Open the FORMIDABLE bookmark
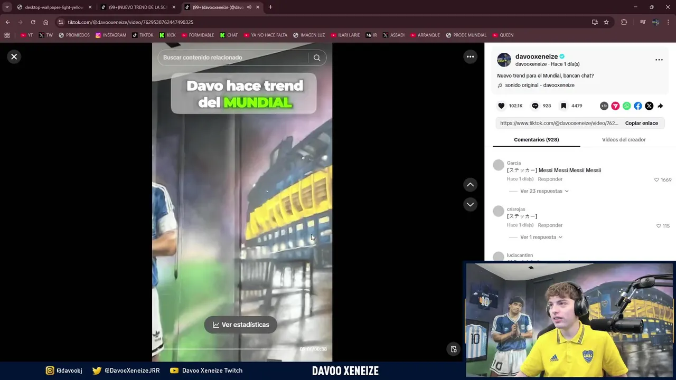 pyautogui.click(x=197, y=35)
